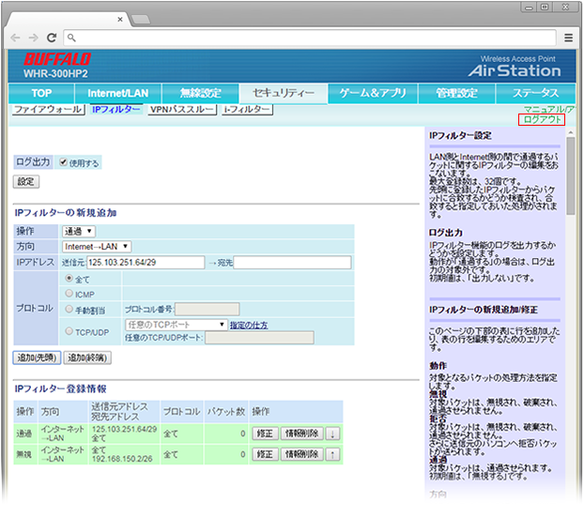Click 修正 for the 通過 filter row
This screenshot has height=517, width=584.
[265, 433]
